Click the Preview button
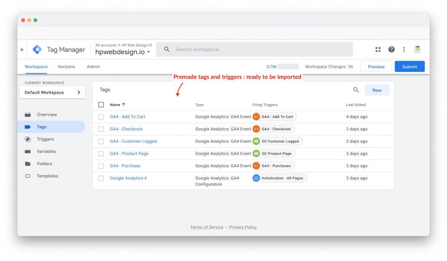 376,66
